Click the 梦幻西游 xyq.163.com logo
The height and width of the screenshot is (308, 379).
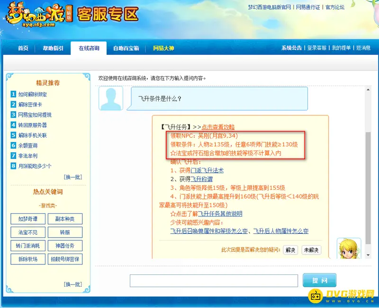39,15
